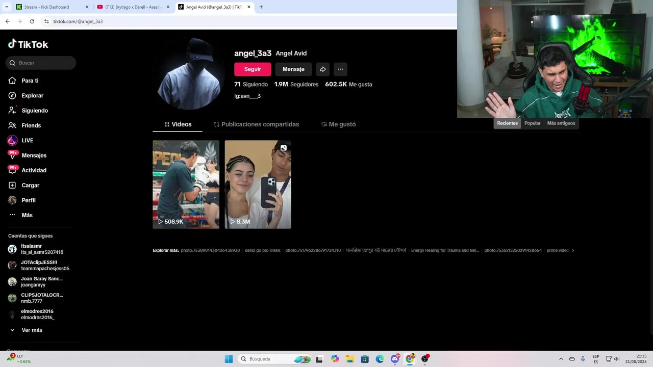Screen dimensions: 653x367
Task: View site information icon in address bar
Action: pos(46,21)
